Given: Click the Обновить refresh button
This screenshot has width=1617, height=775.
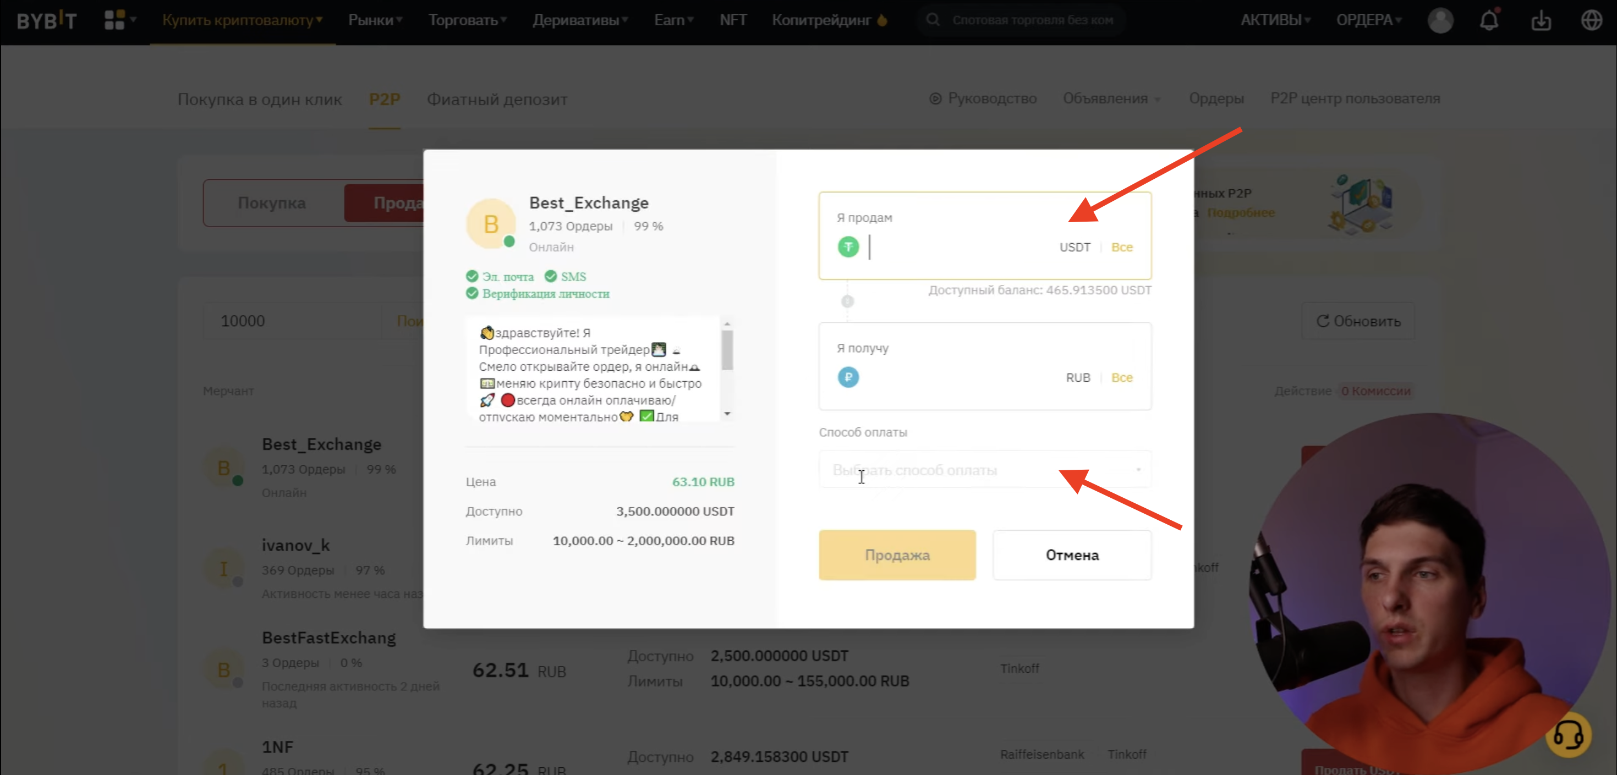Looking at the screenshot, I should click(x=1358, y=321).
